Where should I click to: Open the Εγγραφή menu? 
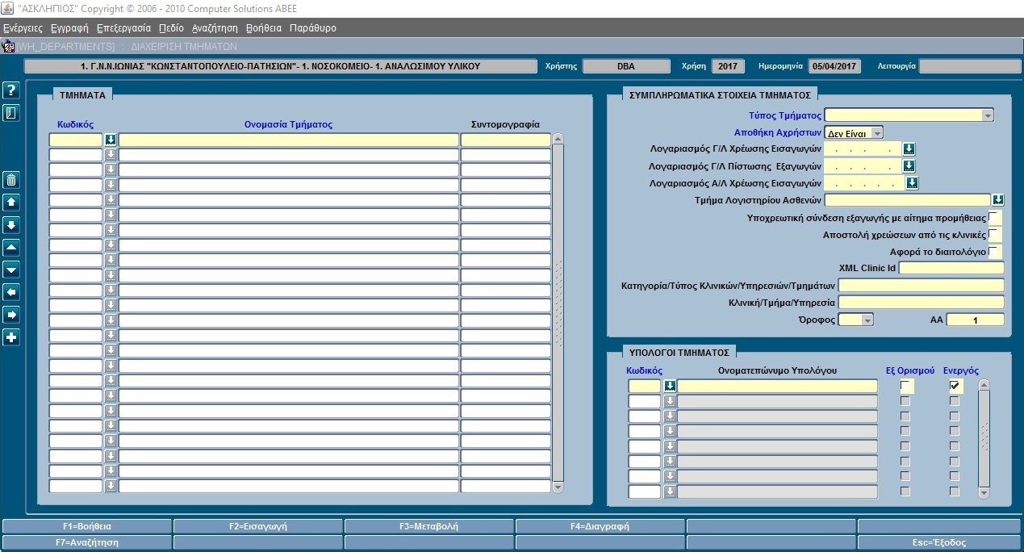click(x=69, y=27)
